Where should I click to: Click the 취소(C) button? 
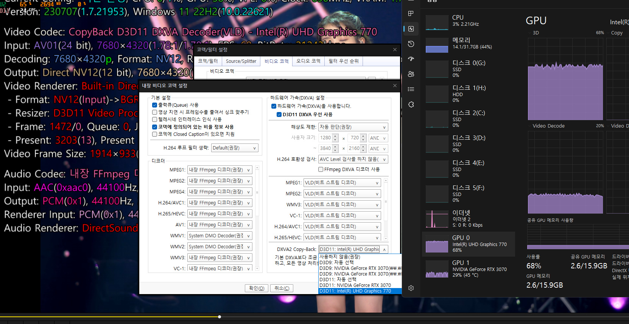click(x=282, y=288)
